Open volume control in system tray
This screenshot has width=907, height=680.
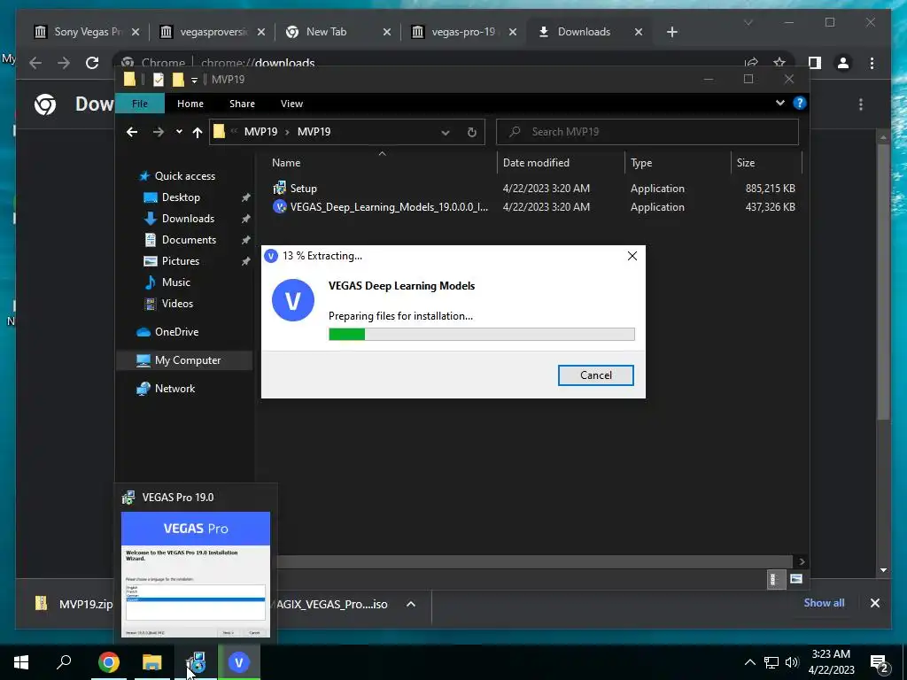(x=792, y=662)
